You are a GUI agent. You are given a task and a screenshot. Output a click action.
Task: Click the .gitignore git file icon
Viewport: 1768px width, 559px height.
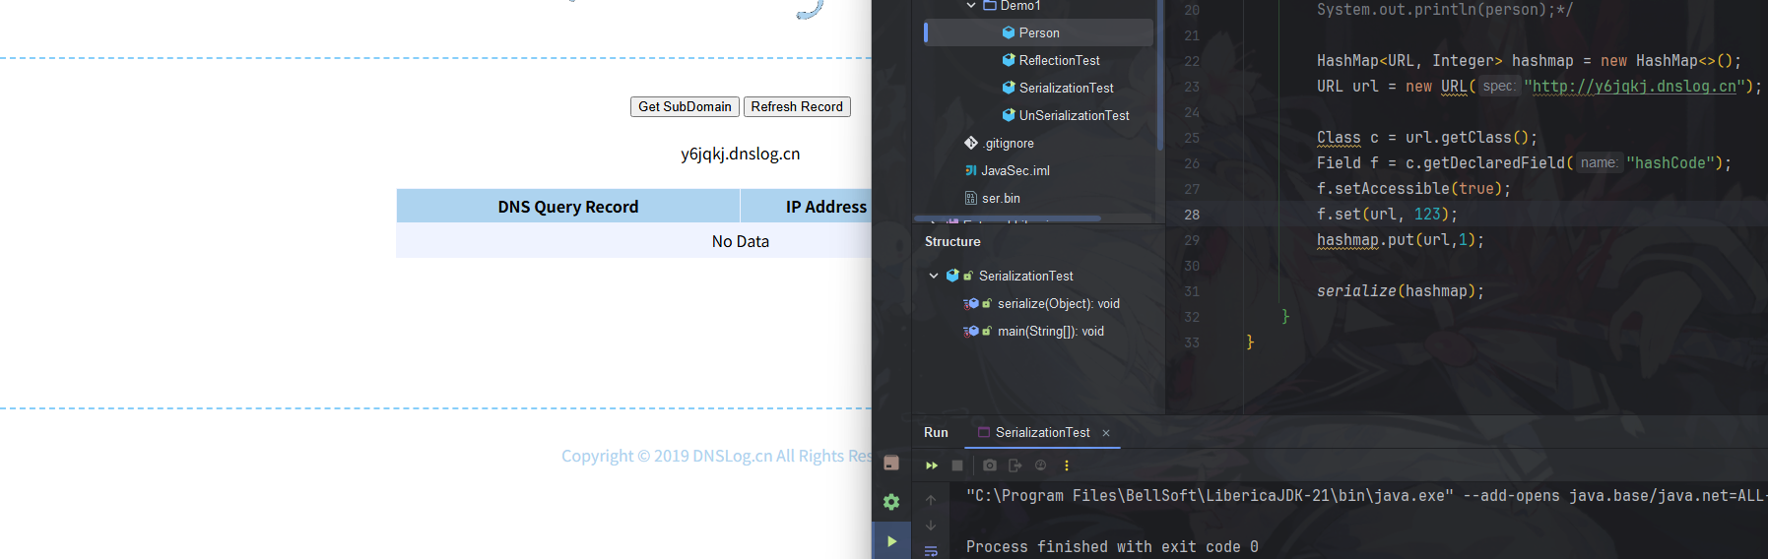(x=971, y=143)
